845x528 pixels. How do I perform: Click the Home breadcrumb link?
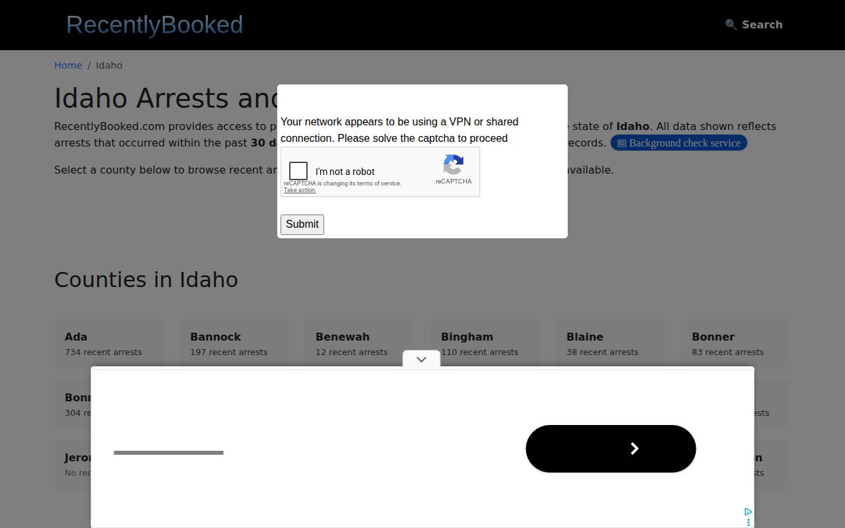pos(68,65)
